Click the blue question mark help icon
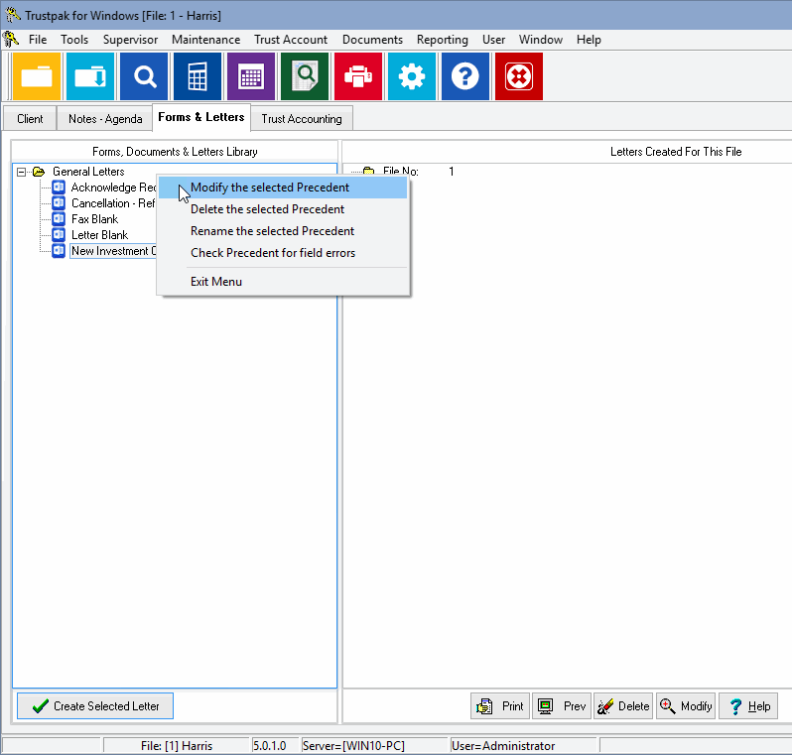 click(x=465, y=76)
